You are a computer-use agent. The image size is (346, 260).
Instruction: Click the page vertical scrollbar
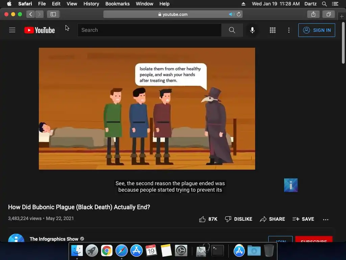pyautogui.click(x=343, y=43)
